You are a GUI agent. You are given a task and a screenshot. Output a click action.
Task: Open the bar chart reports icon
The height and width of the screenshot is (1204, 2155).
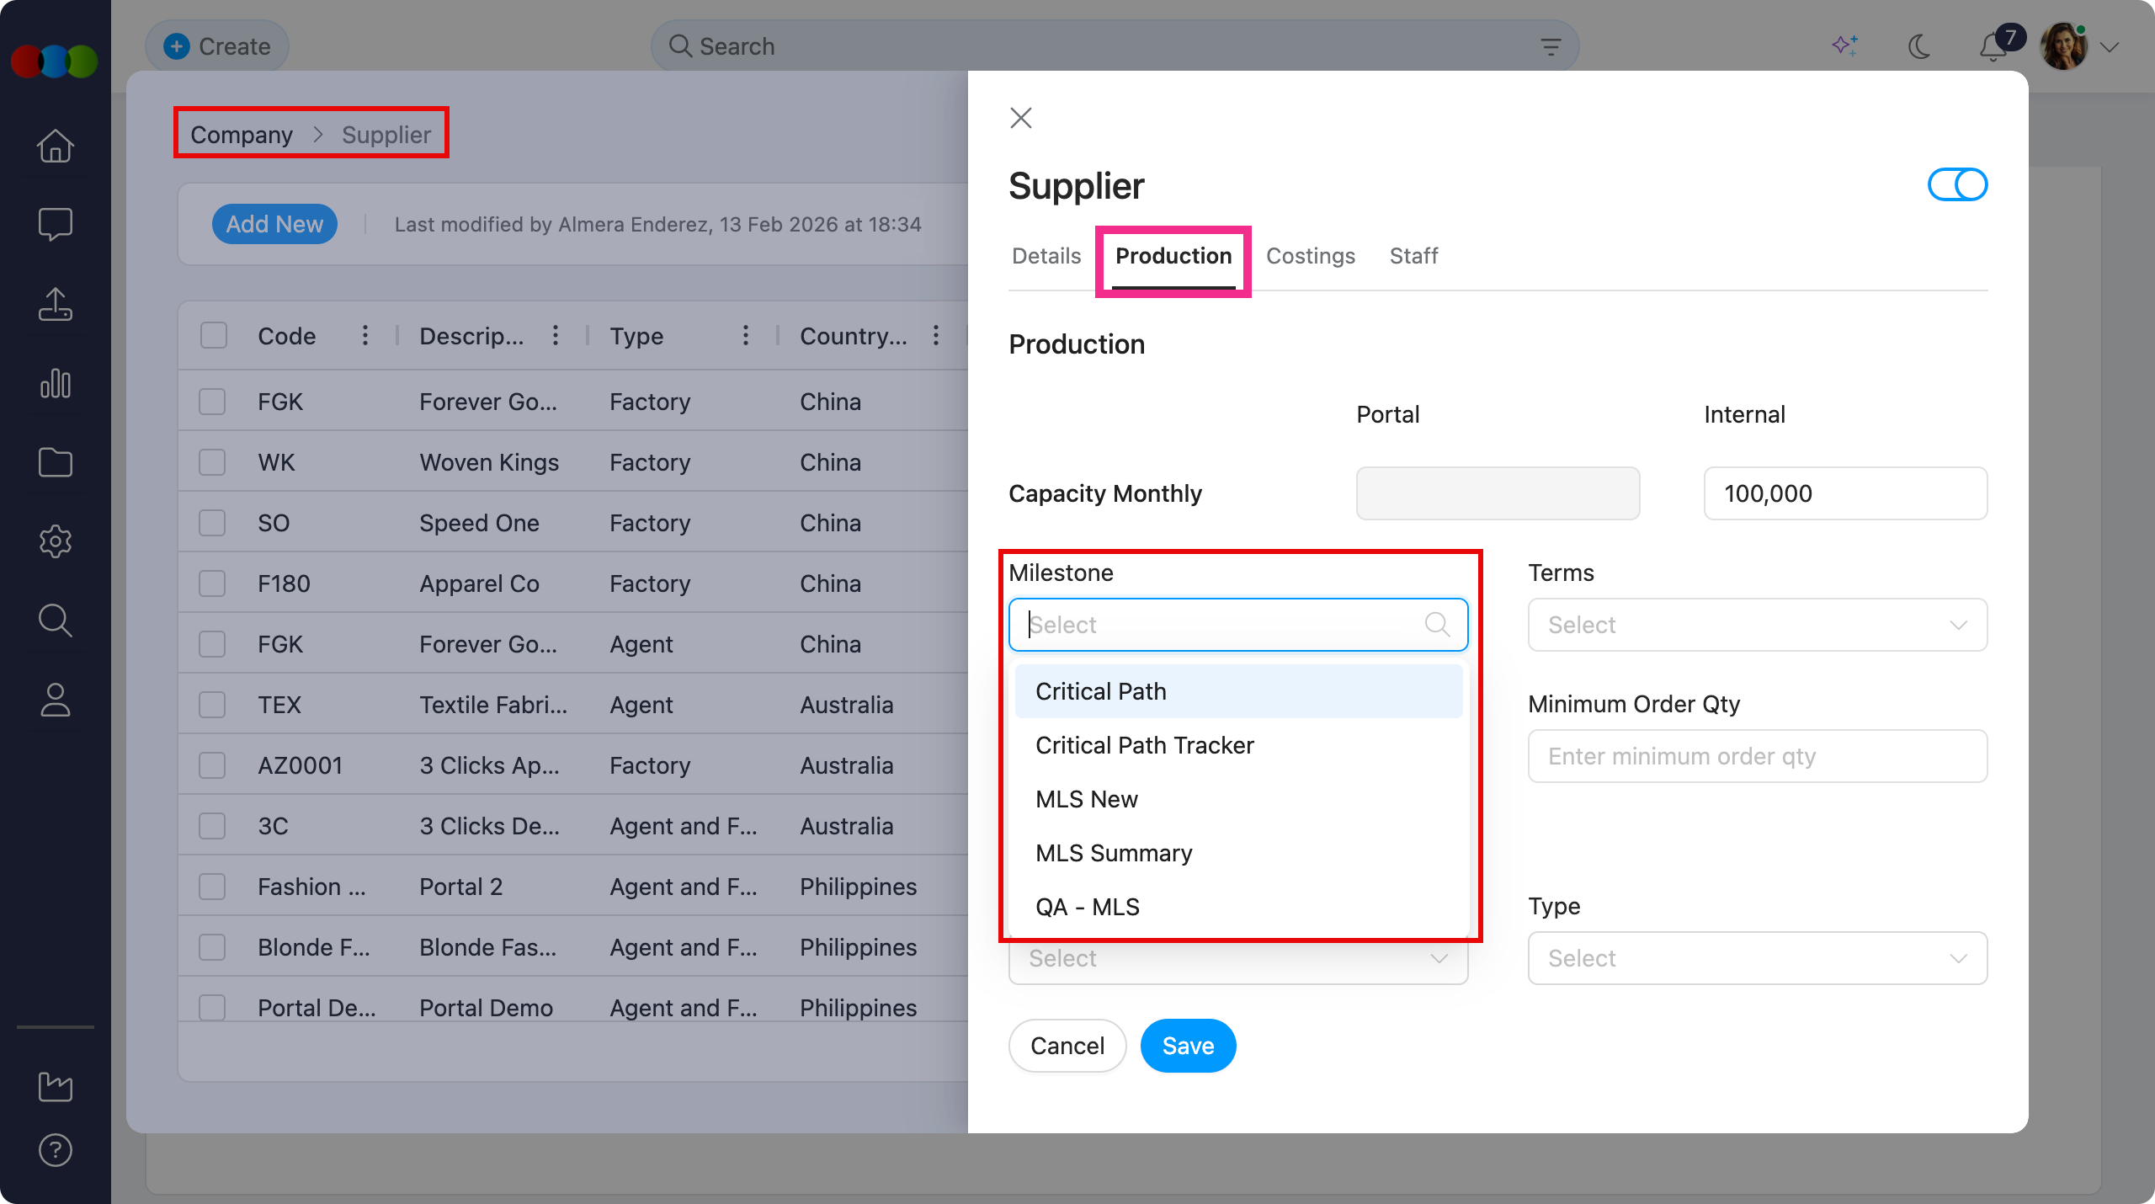tap(56, 383)
